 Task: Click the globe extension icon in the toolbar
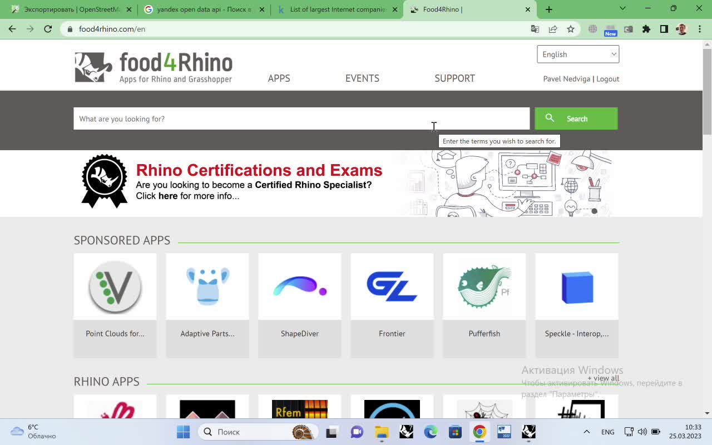click(593, 29)
